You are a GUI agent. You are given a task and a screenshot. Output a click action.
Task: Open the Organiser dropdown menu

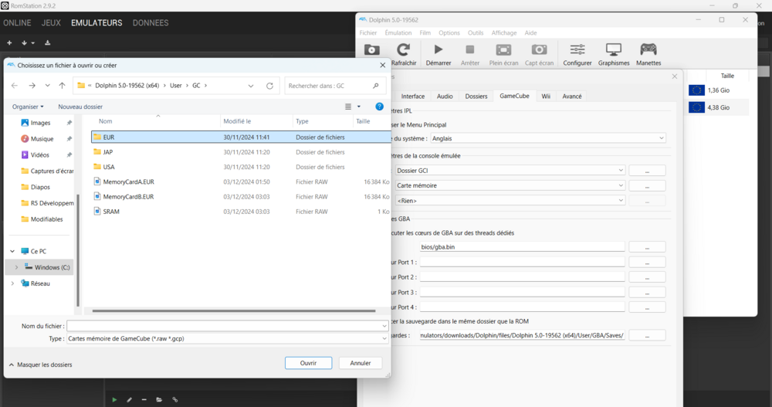(x=28, y=107)
